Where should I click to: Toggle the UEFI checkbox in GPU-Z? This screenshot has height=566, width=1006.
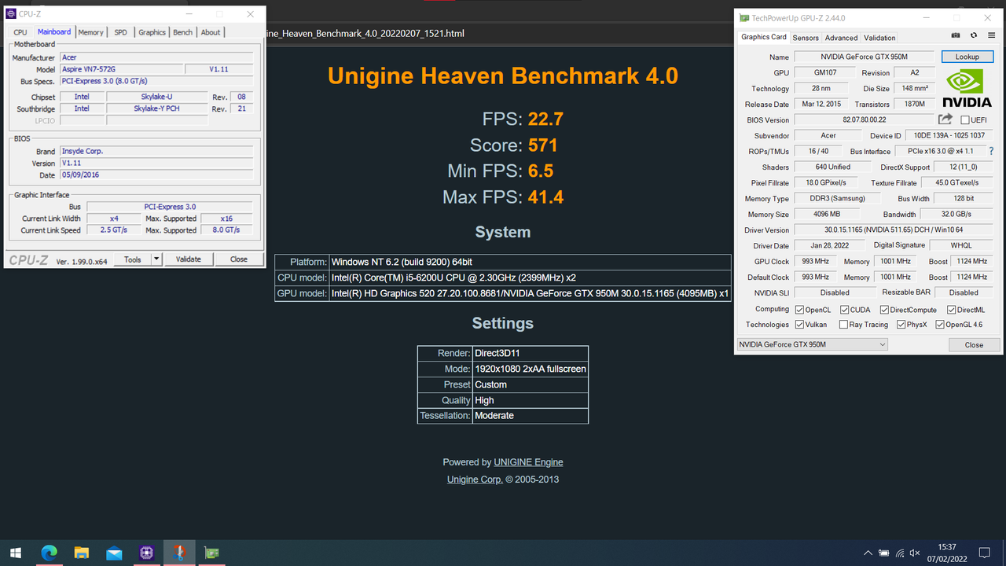point(965,120)
